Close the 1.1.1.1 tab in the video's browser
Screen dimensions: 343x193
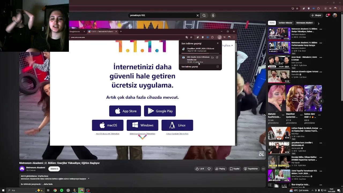pos(116,32)
